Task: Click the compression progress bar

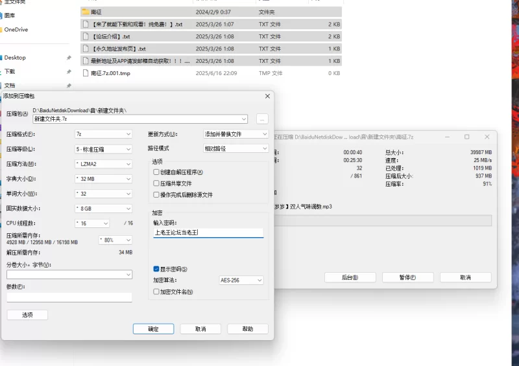Action: 383,221
